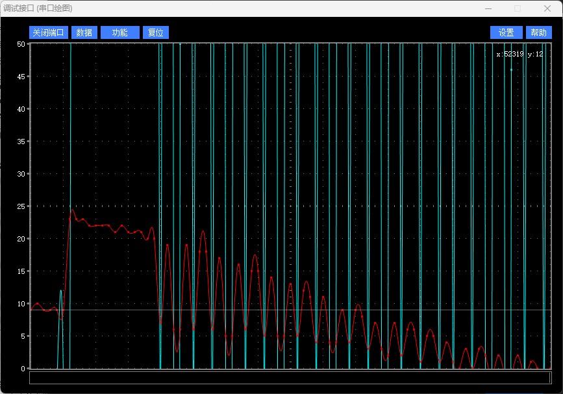Minimize the 调试接口 window
Screen dimensions: 563x394
coord(488,8)
